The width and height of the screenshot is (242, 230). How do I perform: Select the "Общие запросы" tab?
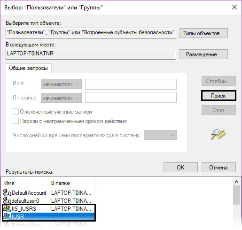coord(29,68)
